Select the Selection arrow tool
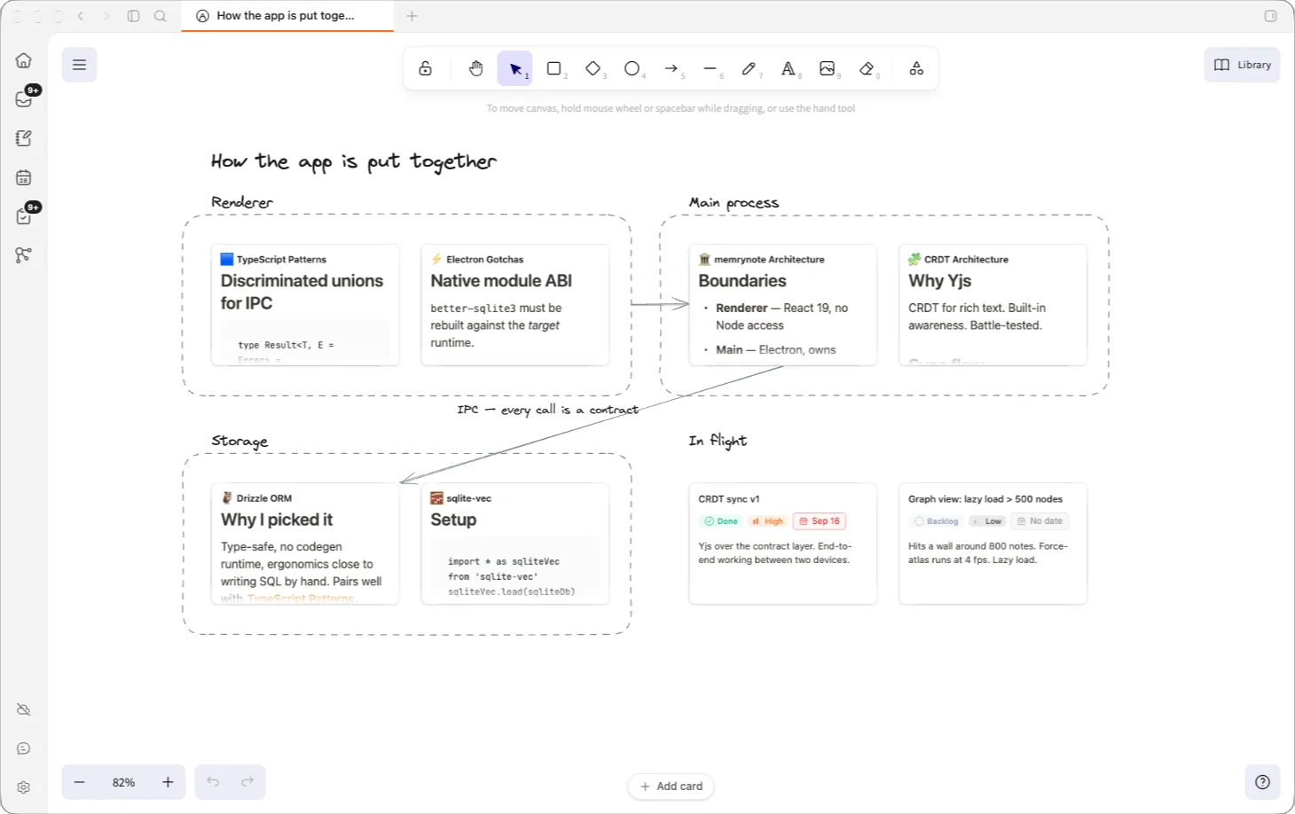 515,68
